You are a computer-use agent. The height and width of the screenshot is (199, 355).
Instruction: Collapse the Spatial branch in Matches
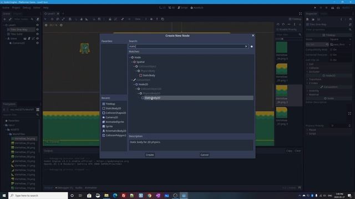[x=132, y=62]
